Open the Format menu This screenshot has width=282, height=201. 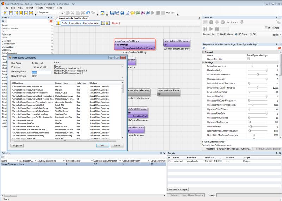point(30,8)
